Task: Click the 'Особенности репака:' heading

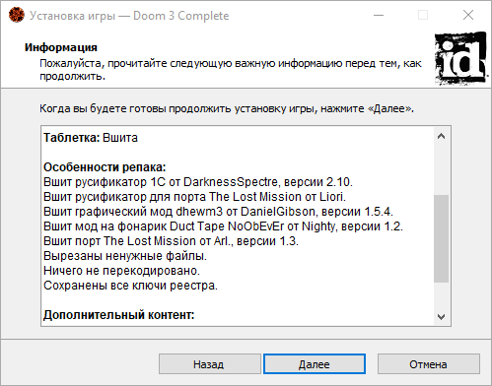Action: coord(105,167)
